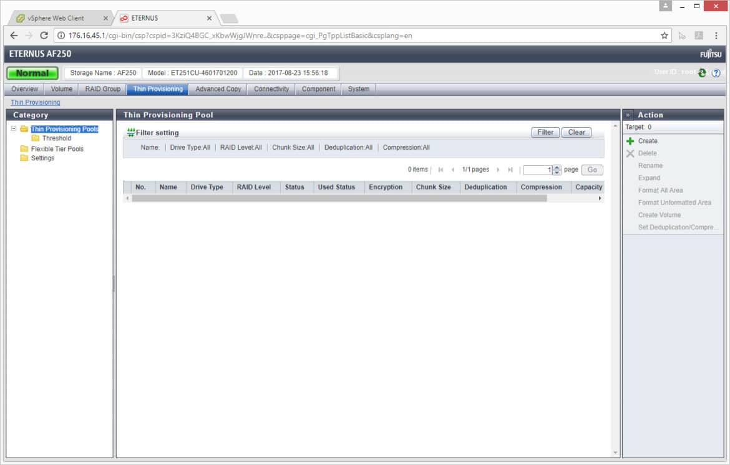The image size is (730, 465).
Task: Select Threshold in the Category tree
Action: (57, 138)
